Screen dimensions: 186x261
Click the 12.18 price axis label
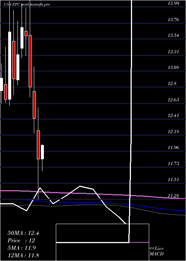[173, 132]
